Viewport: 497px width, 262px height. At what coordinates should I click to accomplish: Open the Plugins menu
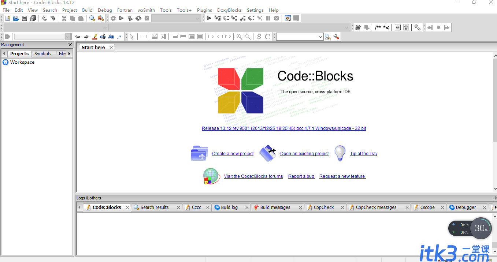click(x=204, y=10)
